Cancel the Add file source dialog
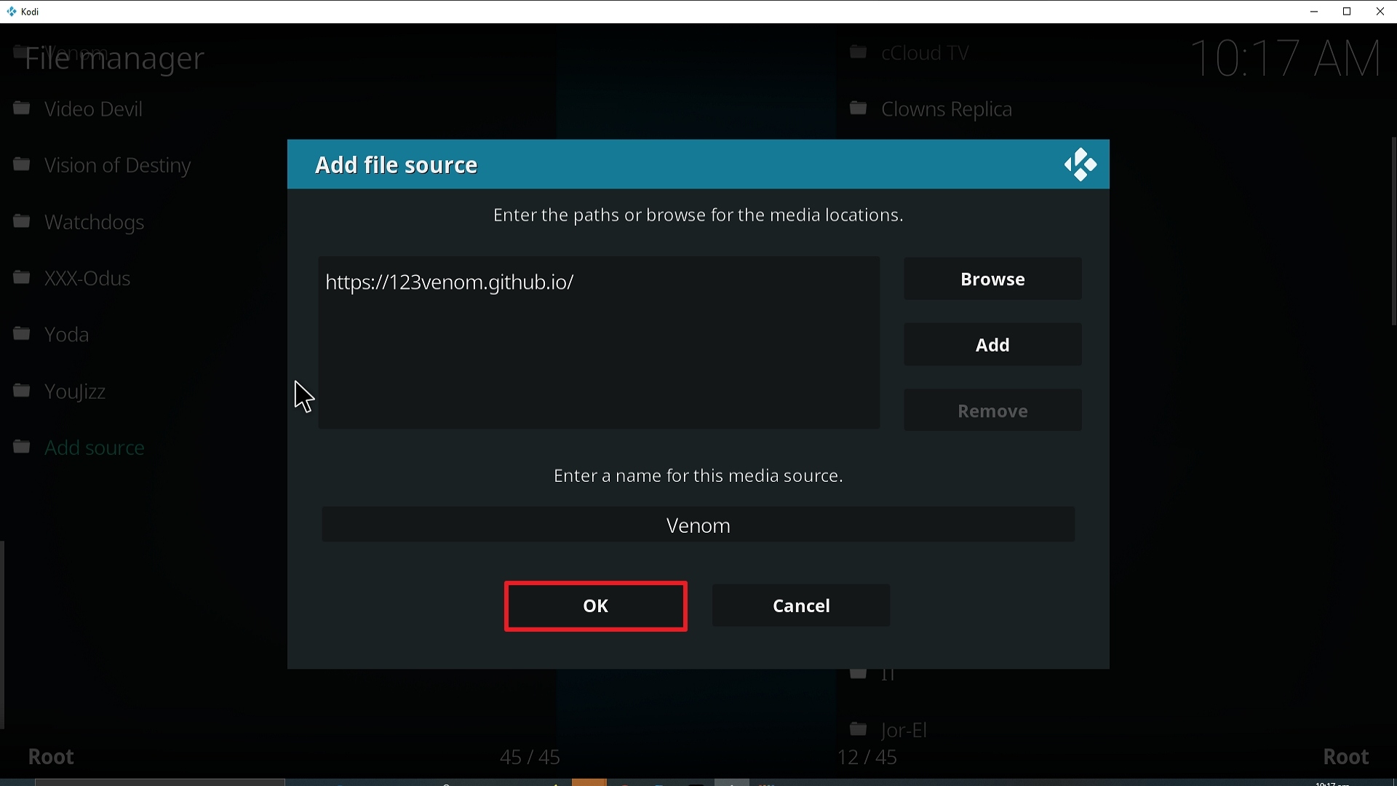The width and height of the screenshot is (1397, 786). (x=801, y=606)
